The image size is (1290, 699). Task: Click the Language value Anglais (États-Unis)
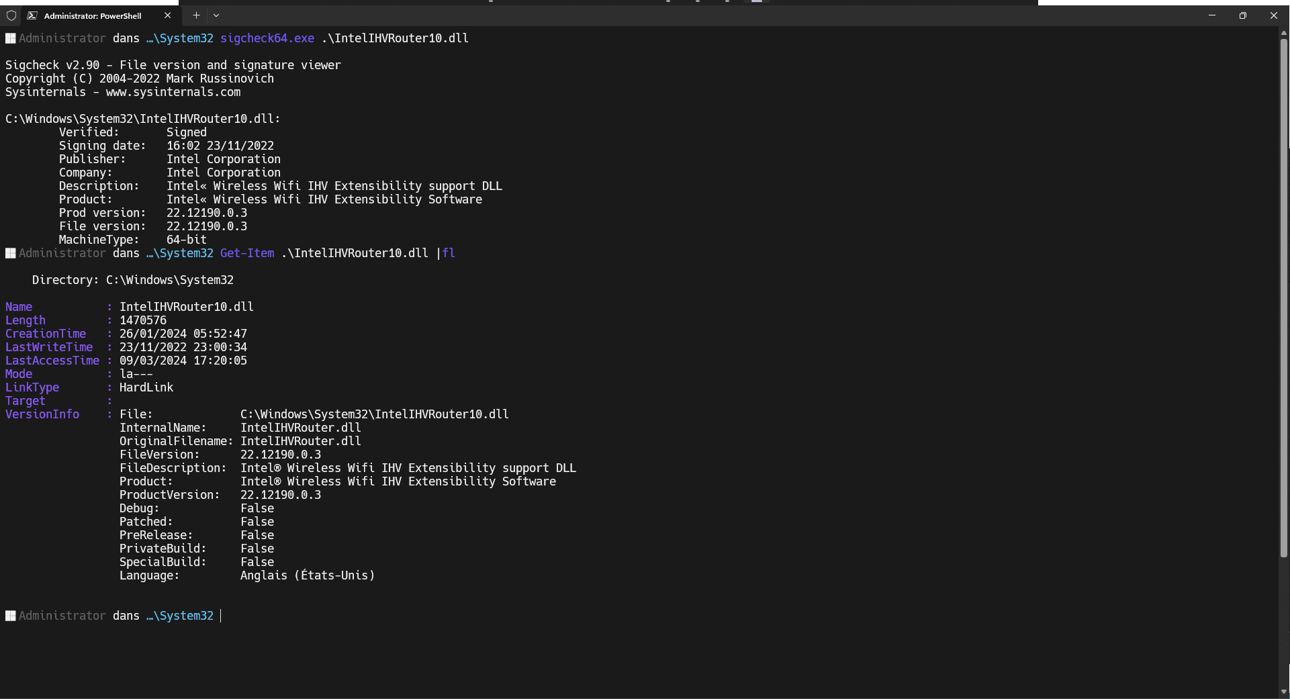pos(308,575)
